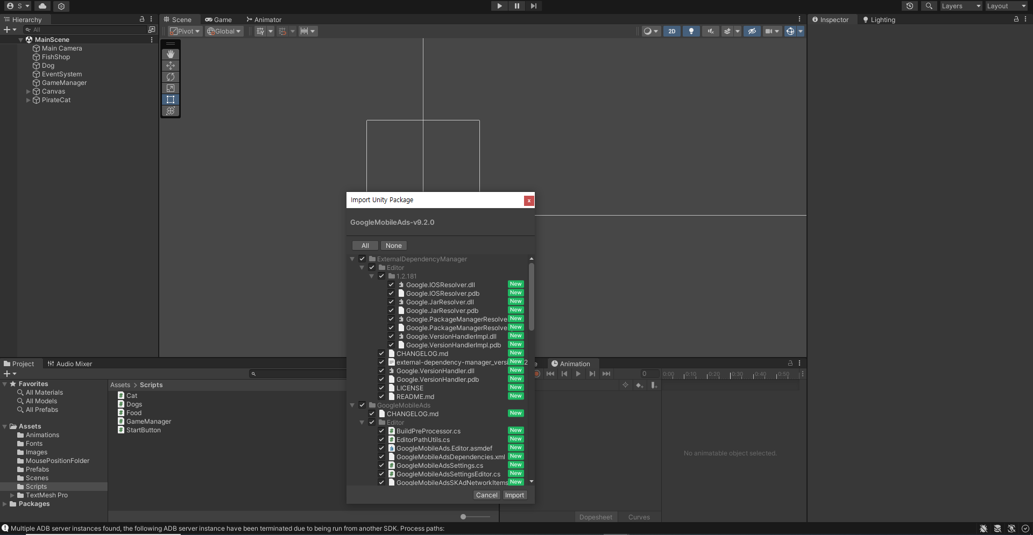Go to last keyframe in Animation
The width and height of the screenshot is (1033, 535).
pos(606,374)
